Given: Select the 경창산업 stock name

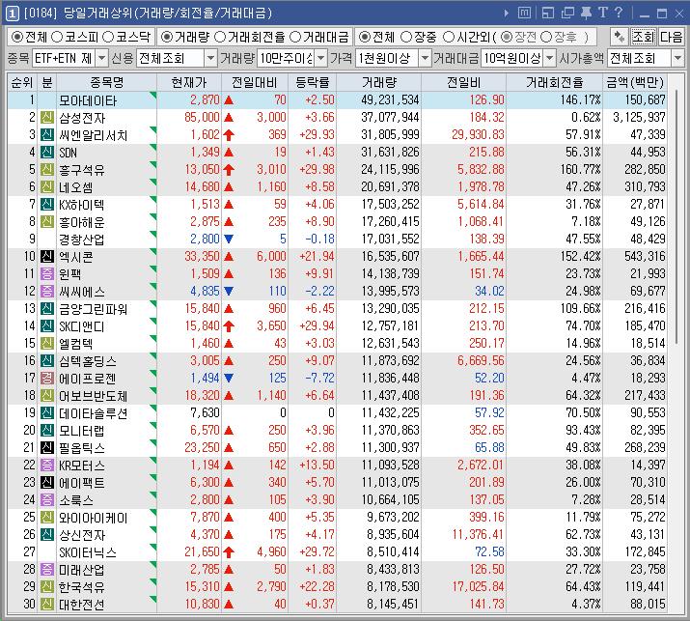Looking at the screenshot, I should click(81, 240).
